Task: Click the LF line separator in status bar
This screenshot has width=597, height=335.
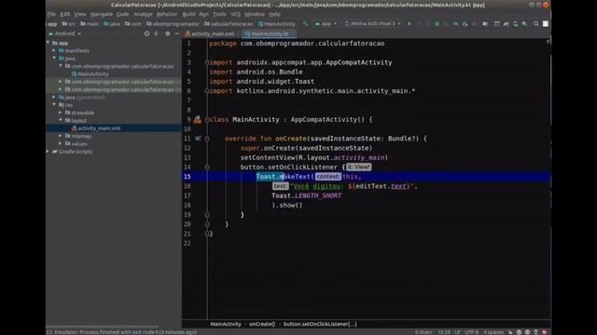Action: 457,332
